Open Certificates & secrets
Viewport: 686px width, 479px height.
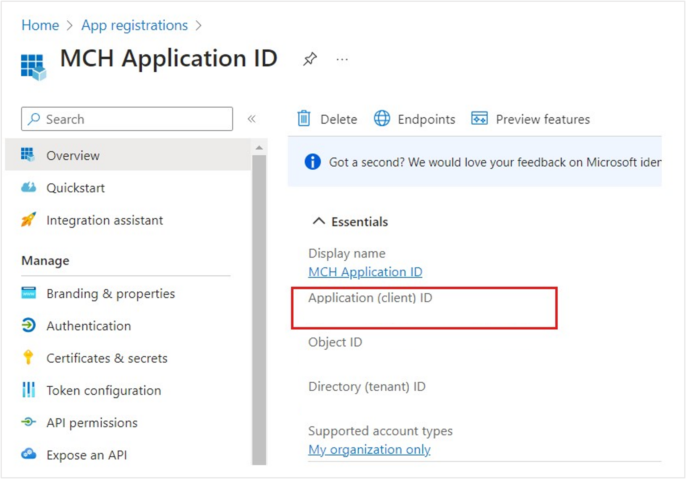click(x=128, y=358)
